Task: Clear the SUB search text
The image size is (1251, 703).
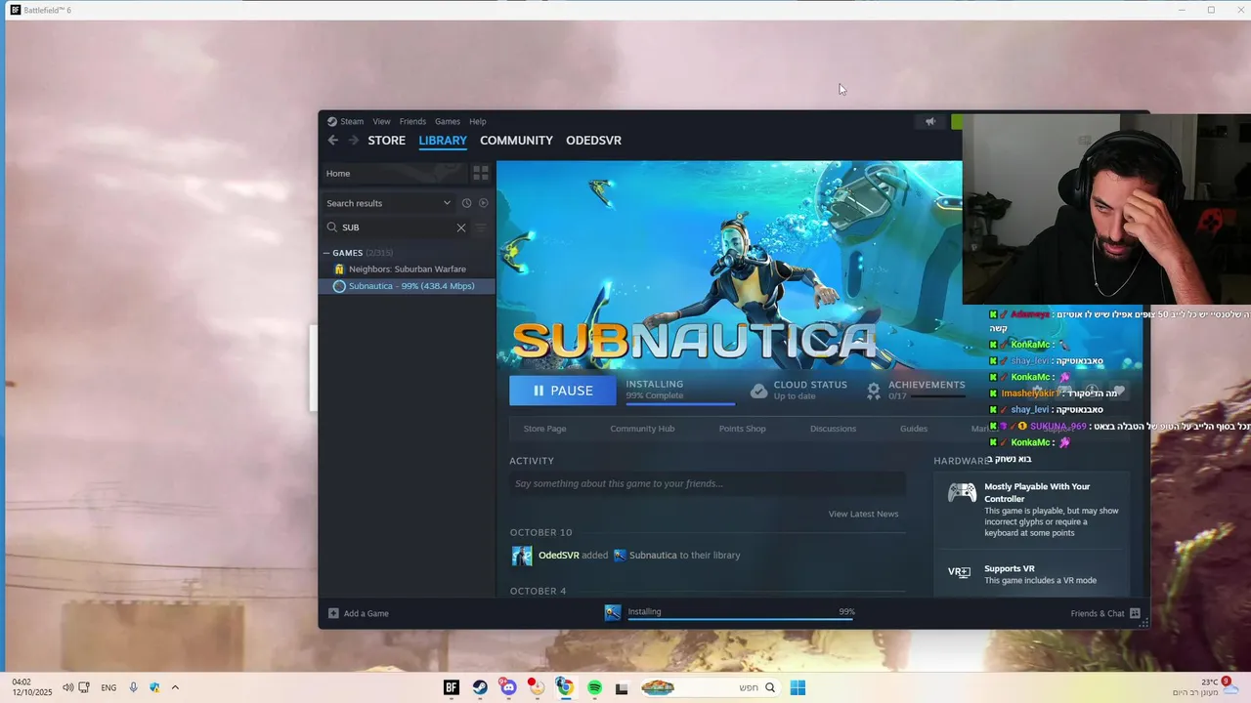Action: [x=461, y=227]
